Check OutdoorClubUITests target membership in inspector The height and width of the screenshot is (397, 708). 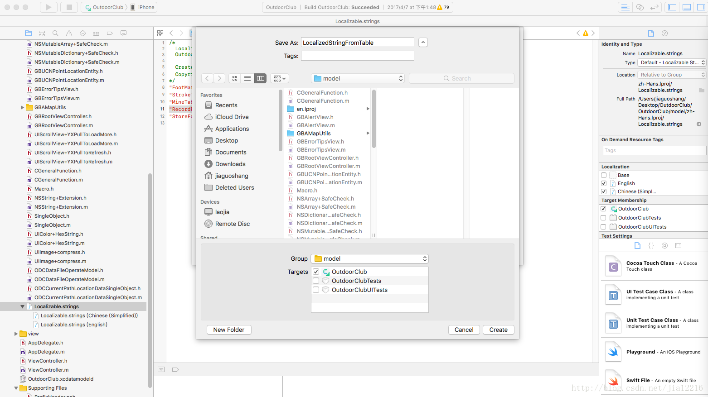(603, 227)
